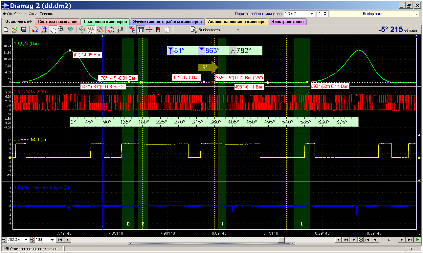423x253 pixels.
Task: Click the green circled plus icon
Action: tap(361, 240)
